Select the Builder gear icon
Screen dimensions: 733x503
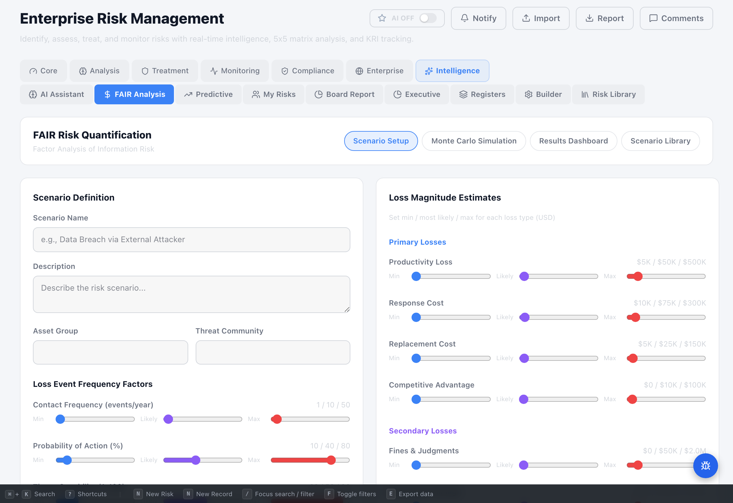[529, 94]
